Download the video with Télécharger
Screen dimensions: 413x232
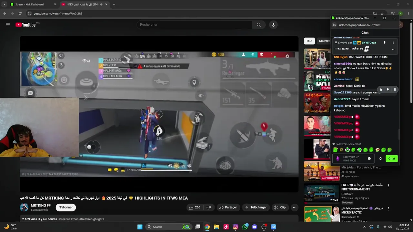(x=256, y=208)
